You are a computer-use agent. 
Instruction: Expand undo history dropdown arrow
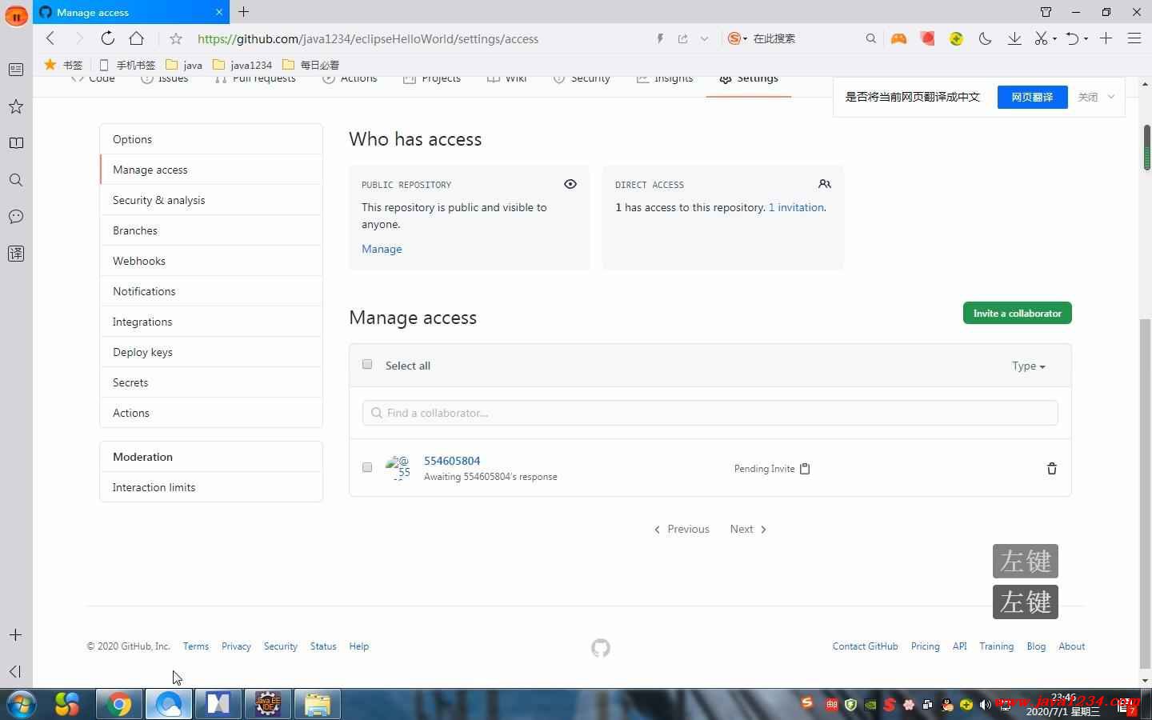pos(1086,38)
